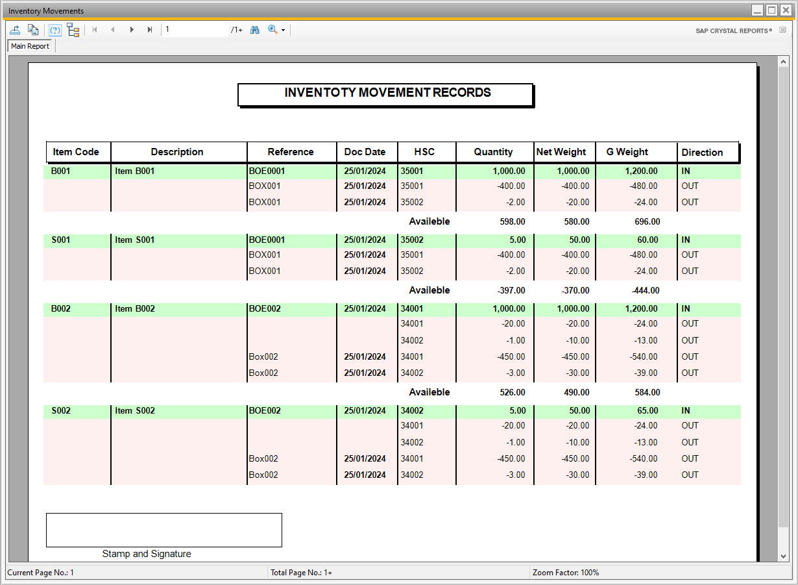Click the page number input field
The width and height of the screenshot is (798, 585).
(195, 30)
